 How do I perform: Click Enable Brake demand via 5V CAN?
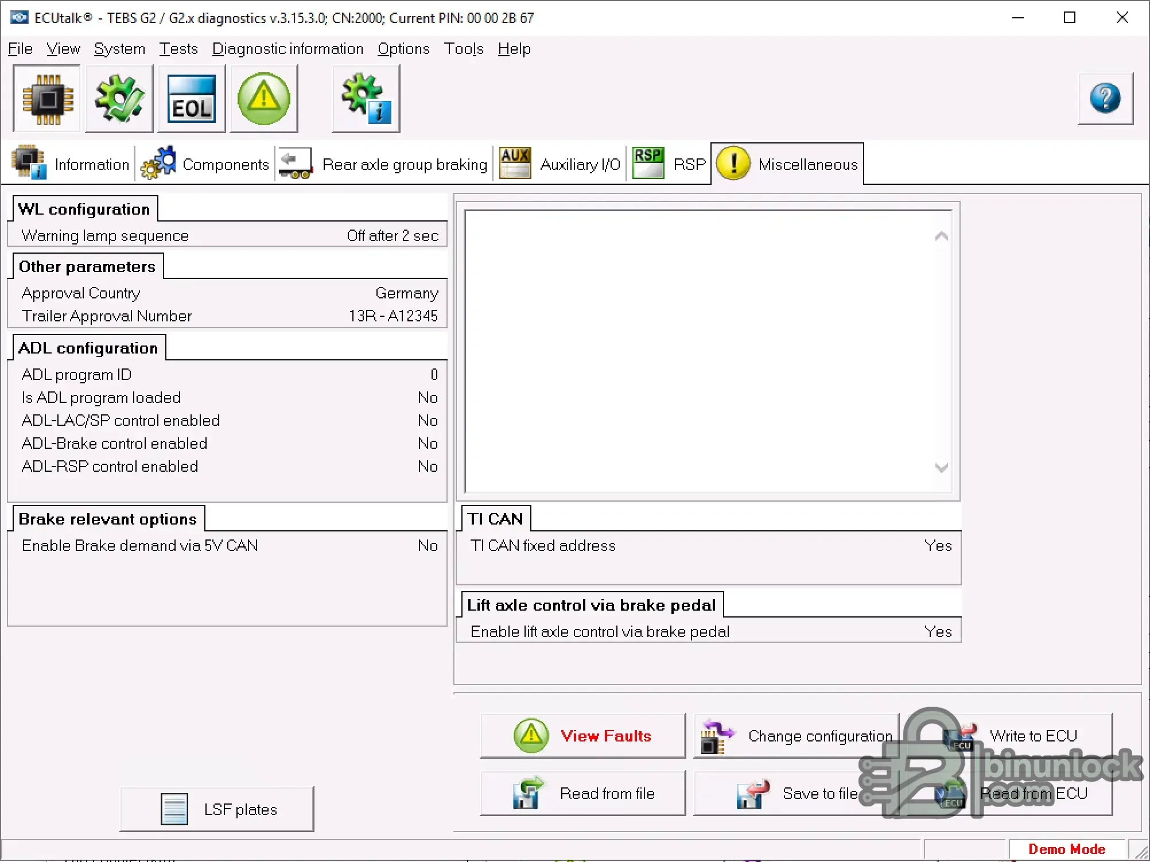click(x=230, y=545)
